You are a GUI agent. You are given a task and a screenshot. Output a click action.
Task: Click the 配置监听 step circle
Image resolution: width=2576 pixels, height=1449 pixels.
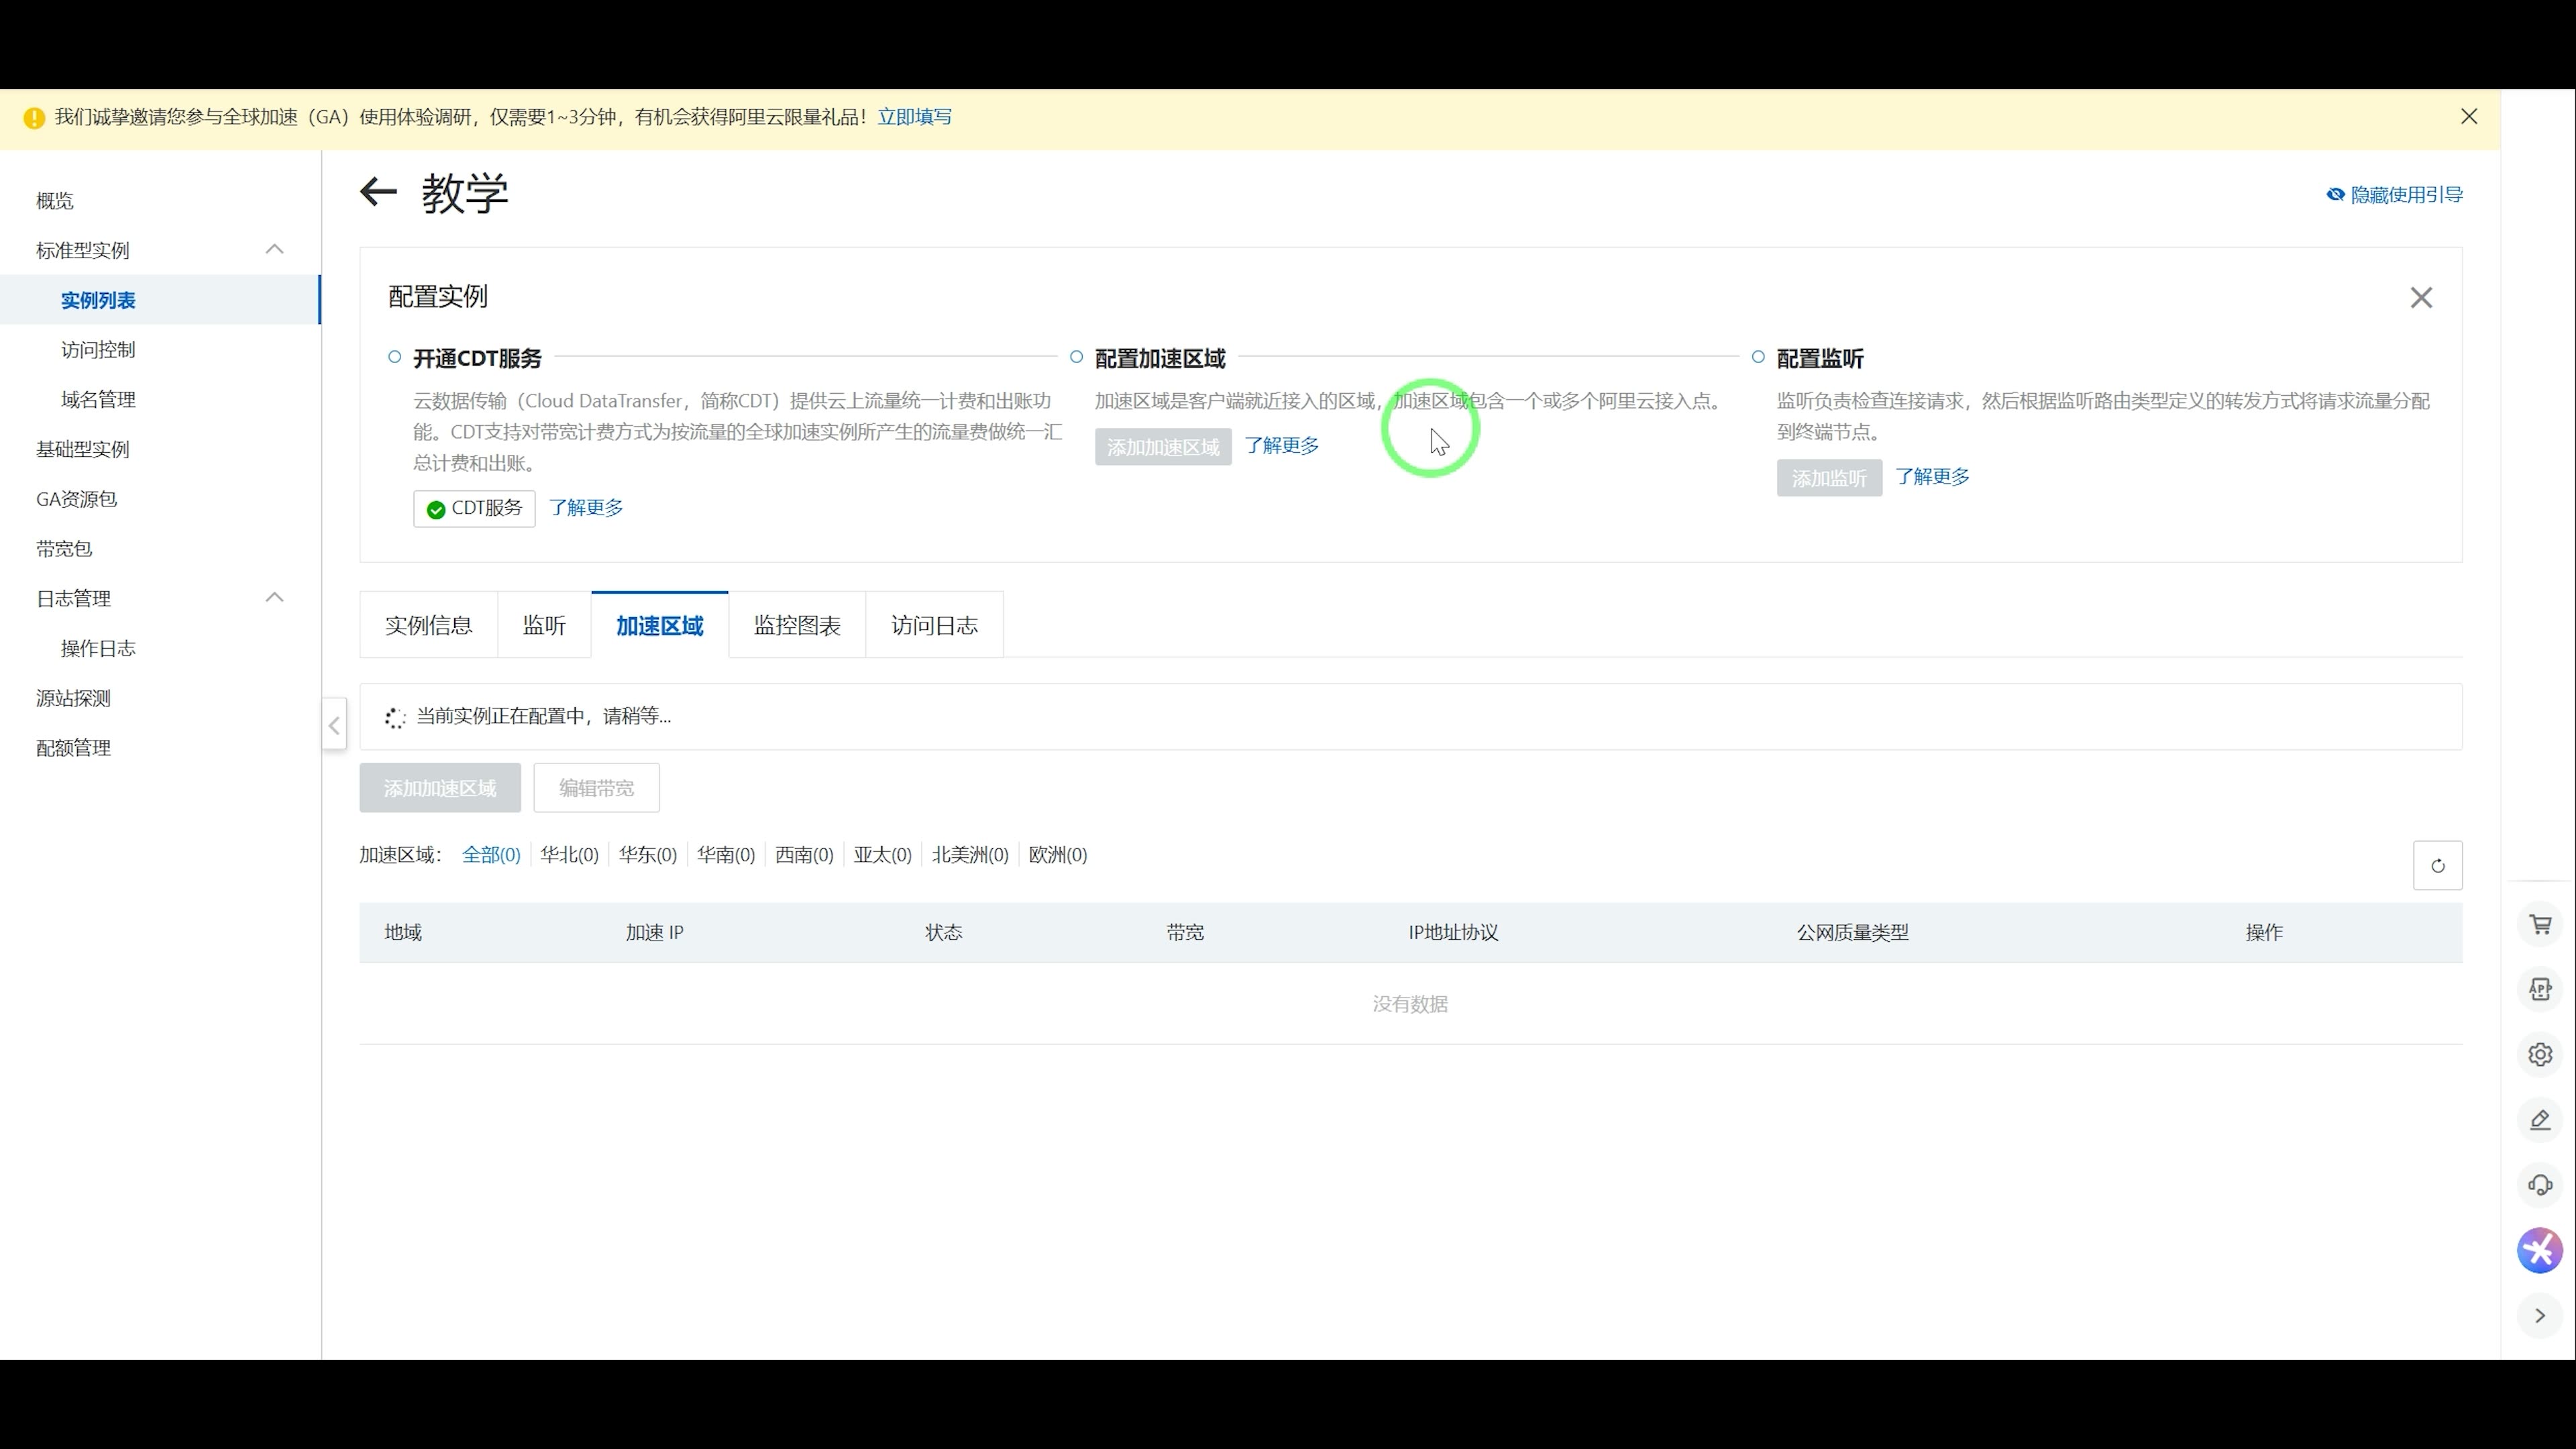(1758, 357)
